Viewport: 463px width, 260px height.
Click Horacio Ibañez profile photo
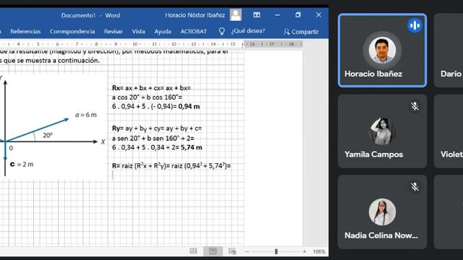pos(382,51)
